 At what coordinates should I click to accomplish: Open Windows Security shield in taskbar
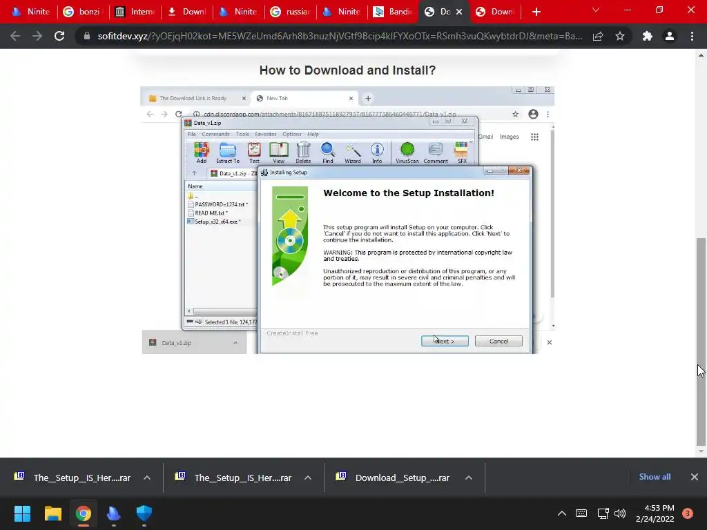point(144,513)
